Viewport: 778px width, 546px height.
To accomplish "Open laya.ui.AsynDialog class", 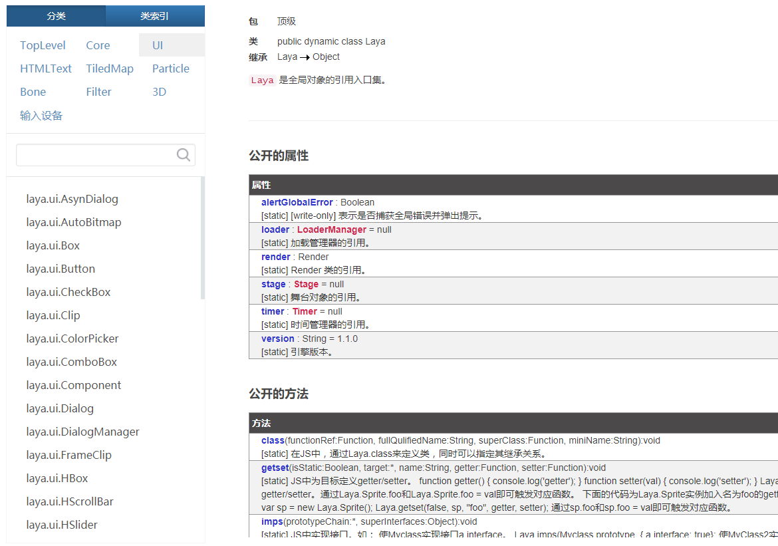I will 72,199.
